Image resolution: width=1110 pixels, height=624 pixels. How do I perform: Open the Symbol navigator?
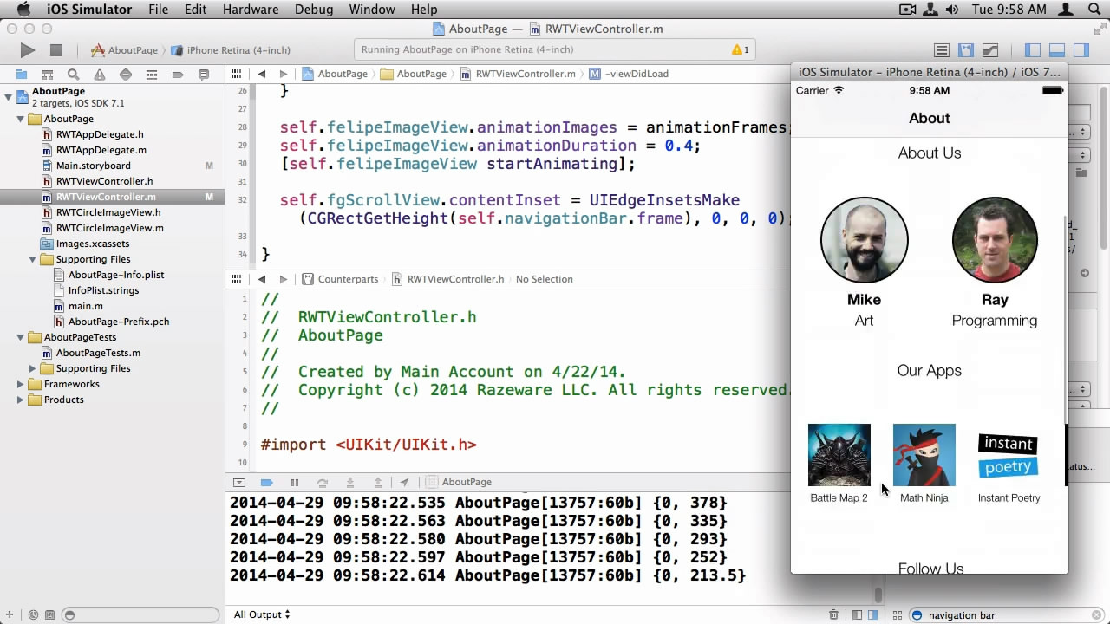[48, 75]
